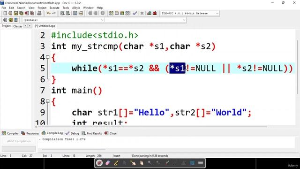Collapse the main function block at line 8
This screenshot has width=300, height=169.
pos(48,101)
